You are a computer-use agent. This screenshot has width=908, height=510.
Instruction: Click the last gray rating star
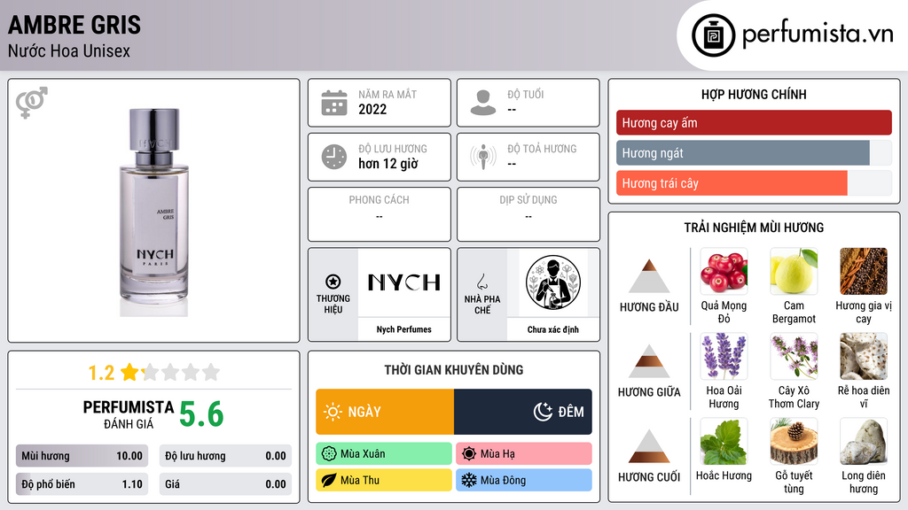211,372
